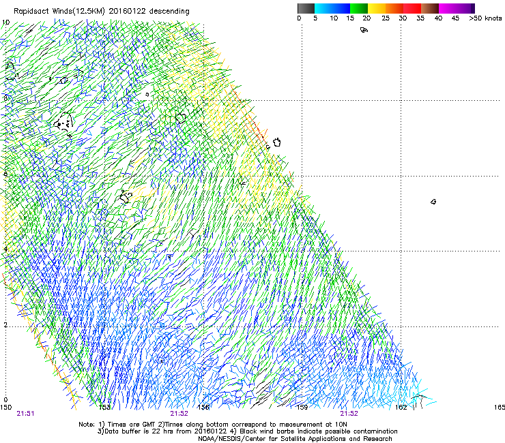Screen dimensions: 505x443
Task: Click the longitude 162 axis label
Action: pos(401,408)
